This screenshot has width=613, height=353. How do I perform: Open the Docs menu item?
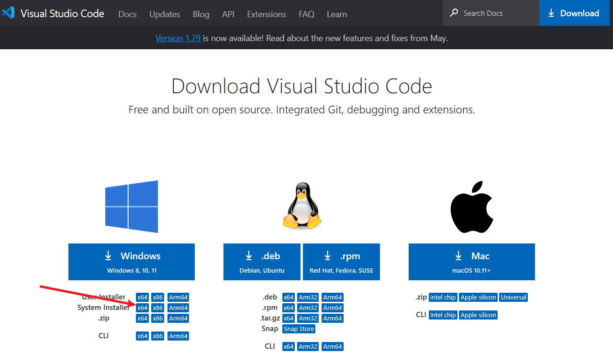pyautogui.click(x=128, y=14)
